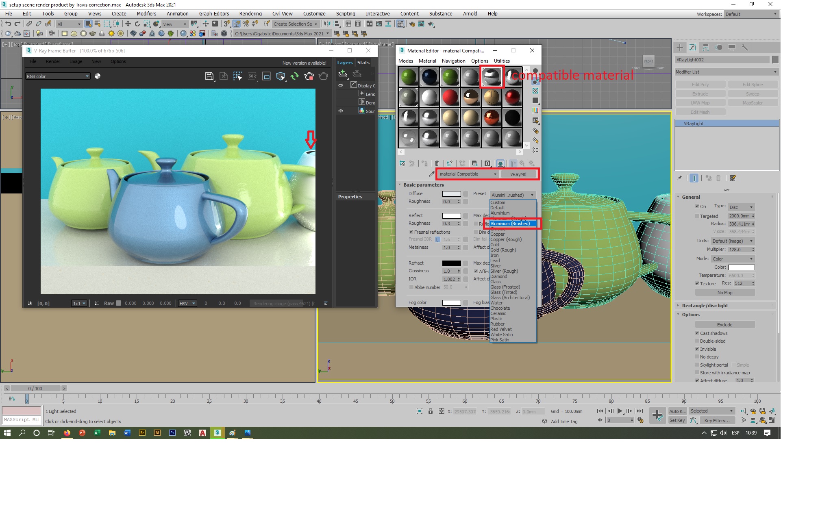Select the Rotate transform tool
831x517 pixels.
(x=137, y=24)
